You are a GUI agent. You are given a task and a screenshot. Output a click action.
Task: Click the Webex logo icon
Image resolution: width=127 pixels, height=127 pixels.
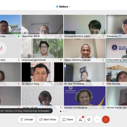(57, 7)
